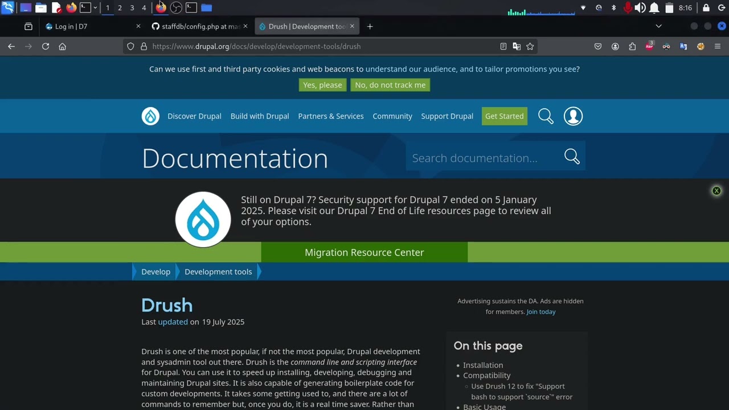729x410 pixels.
Task: Switch to the staffdb/config.php GitHub tab
Action: point(199,26)
